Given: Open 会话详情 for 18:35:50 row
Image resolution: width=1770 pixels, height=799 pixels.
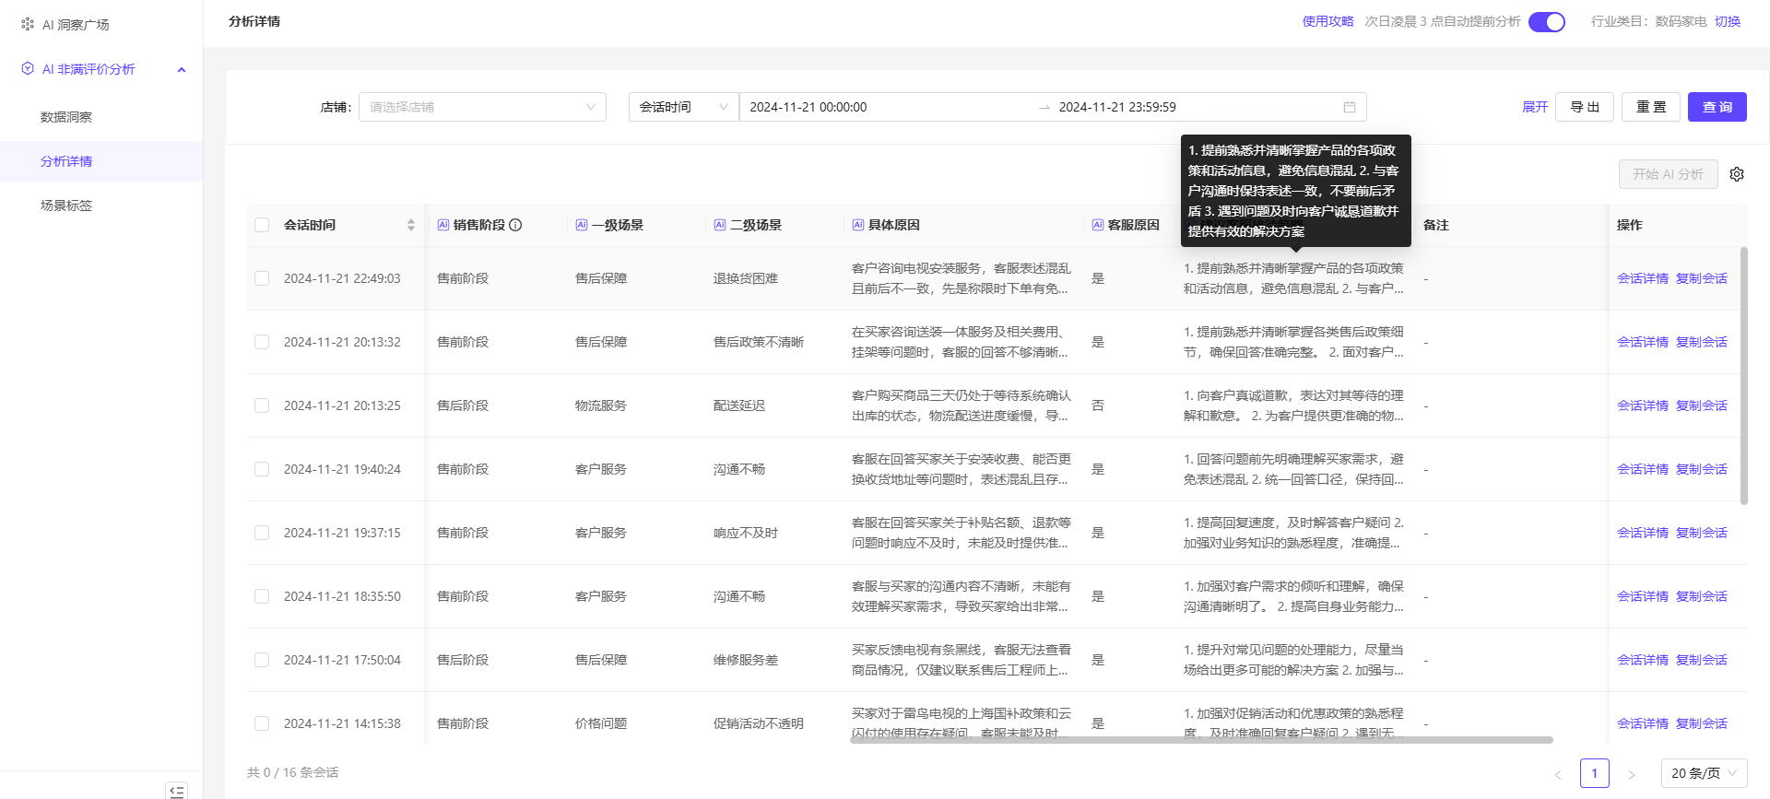Looking at the screenshot, I should coord(1642,596).
